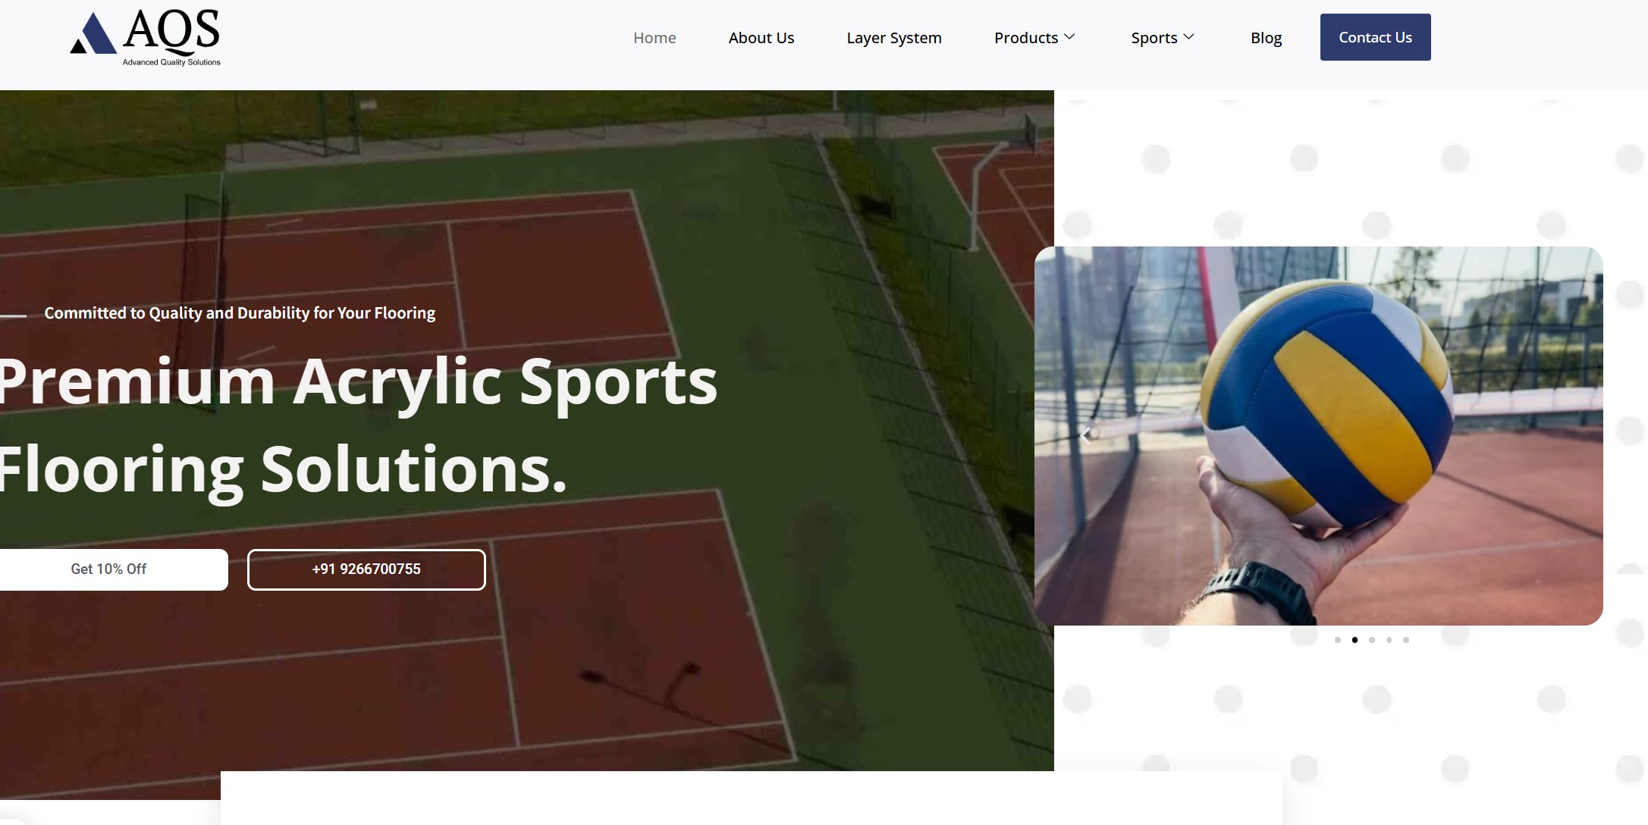The image size is (1648, 825).
Task: Select the fifth carousel dot
Action: click(x=1406, y=640)
